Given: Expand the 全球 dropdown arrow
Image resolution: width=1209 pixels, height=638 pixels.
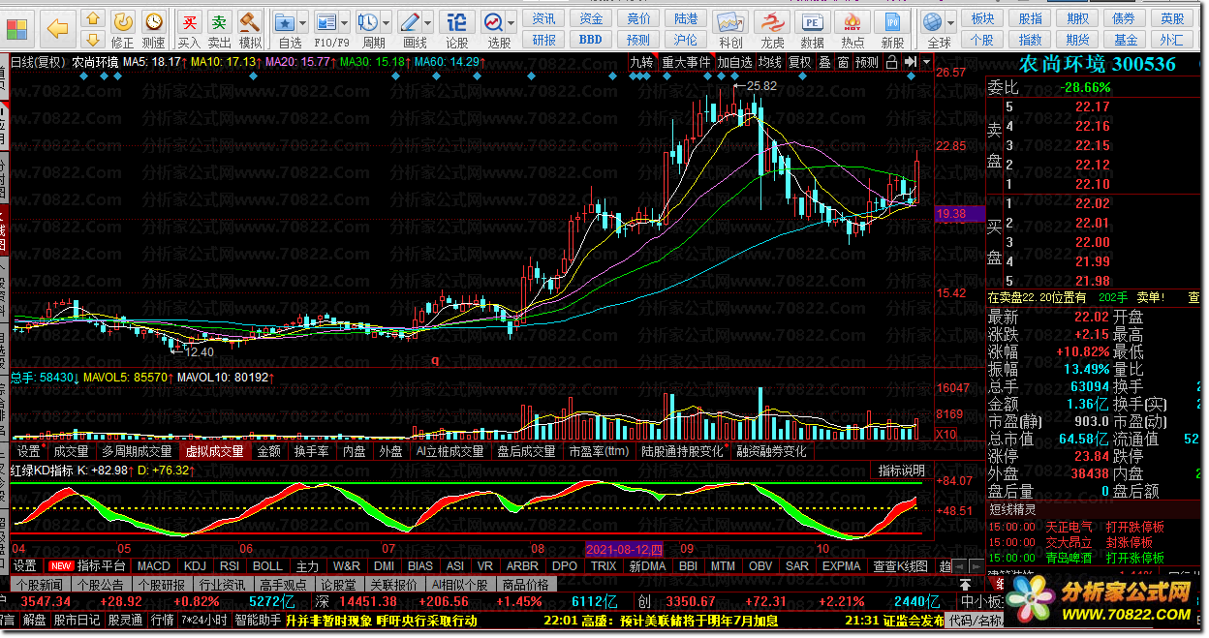Looking at the screenshot, I should tap(952, 21).
